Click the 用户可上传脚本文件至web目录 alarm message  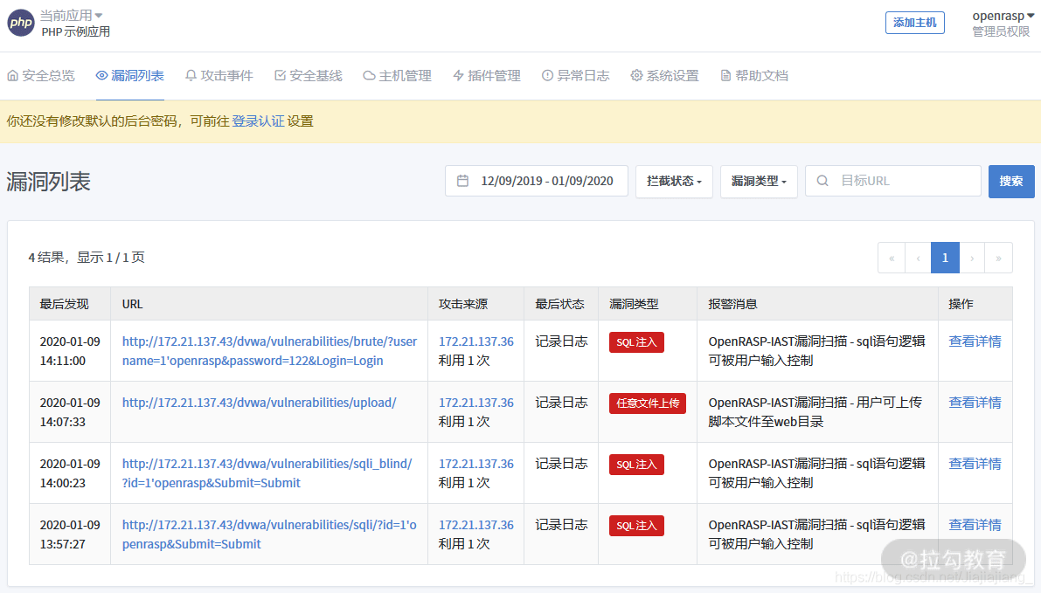point(815,412)
